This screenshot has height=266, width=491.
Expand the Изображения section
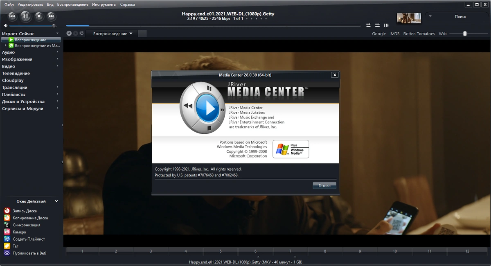[57, 59]
